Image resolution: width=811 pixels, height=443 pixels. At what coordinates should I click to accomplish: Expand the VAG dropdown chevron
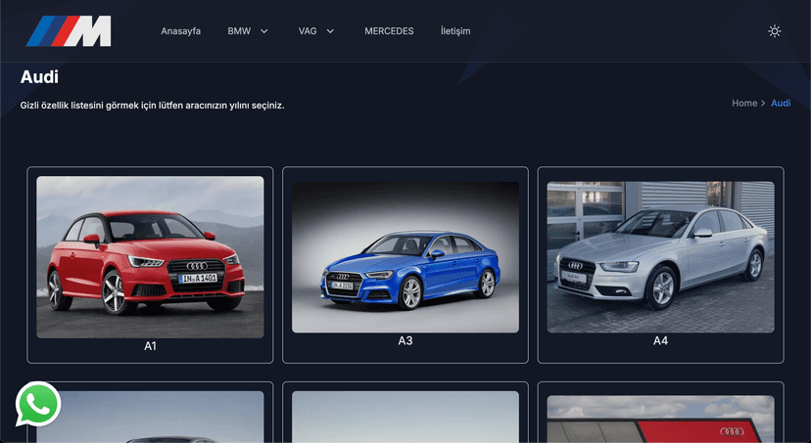point(330,31)
